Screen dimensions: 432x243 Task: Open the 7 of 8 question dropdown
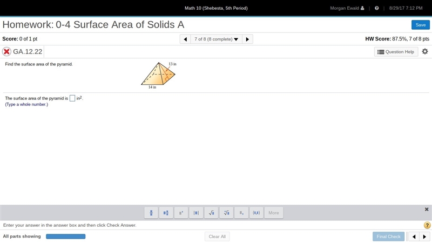click(217, 39)
